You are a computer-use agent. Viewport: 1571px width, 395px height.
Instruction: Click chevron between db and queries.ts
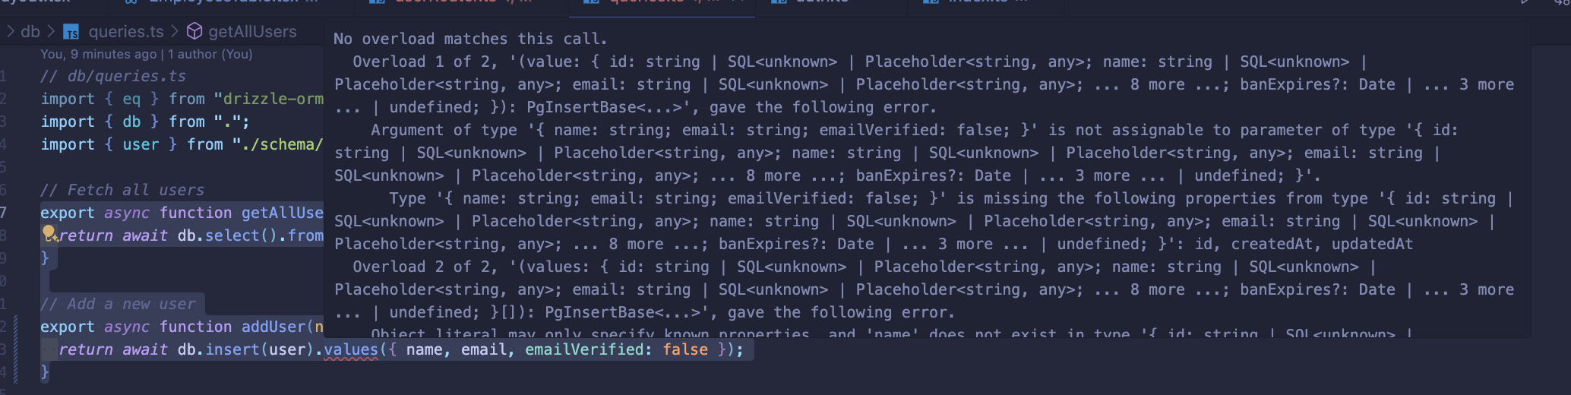[51, 31]
